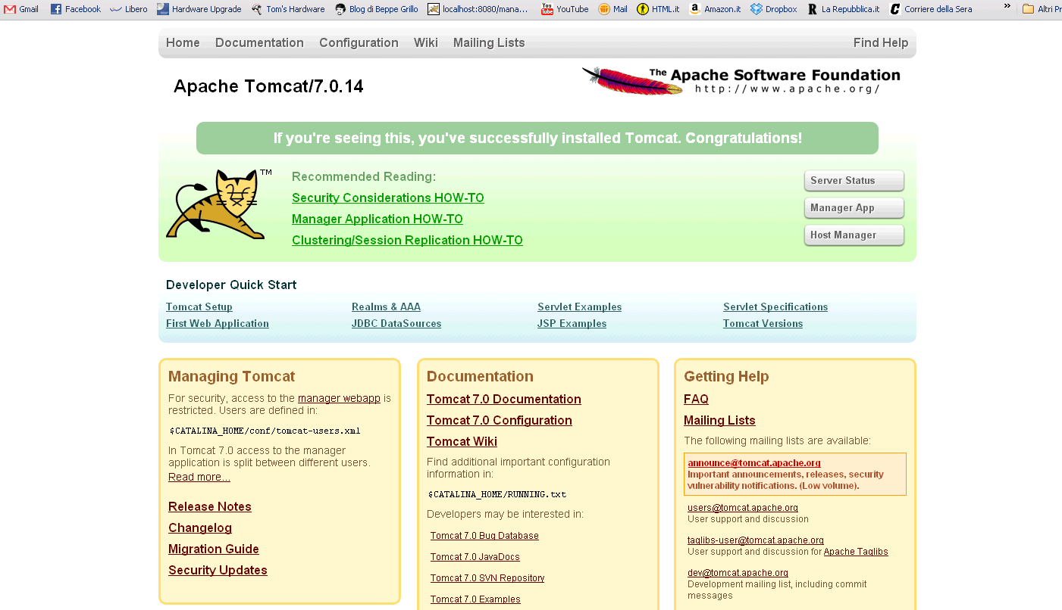Viewport: 1062px width, 610px height.
Task: Open the YouTube bookmark
Action: point(565,9)
